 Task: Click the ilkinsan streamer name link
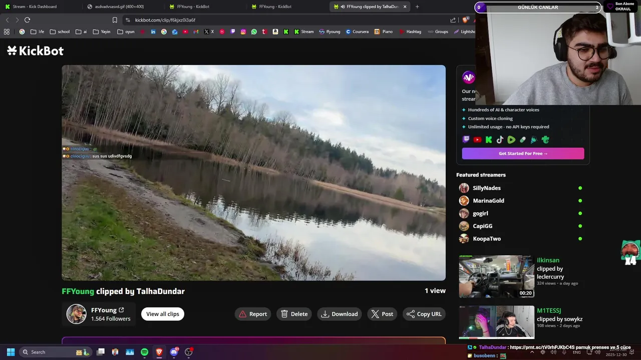pos(548,260)
